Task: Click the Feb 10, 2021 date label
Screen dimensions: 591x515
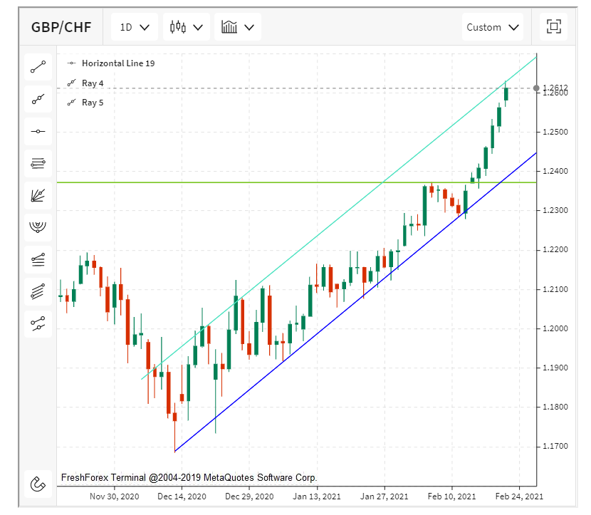Action: tap(451, 496)
